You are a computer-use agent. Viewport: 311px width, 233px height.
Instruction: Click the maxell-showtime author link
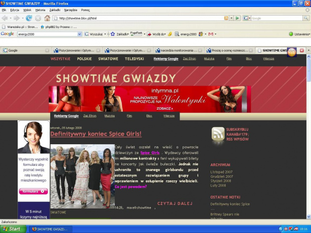point(139,207)
